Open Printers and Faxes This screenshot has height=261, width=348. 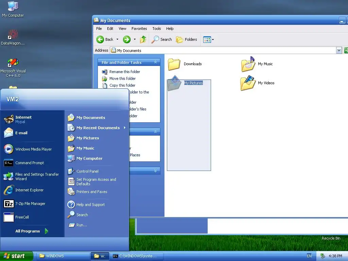click(x=87, y=192)
